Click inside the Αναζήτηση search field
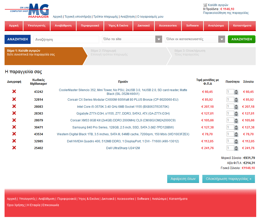 [66, 39]
